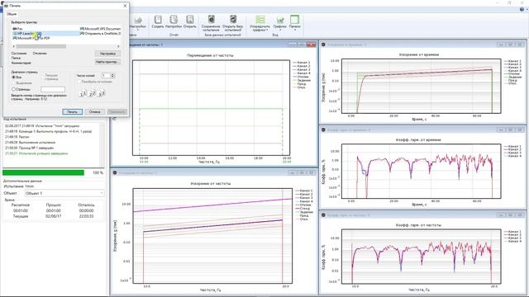Viewport: 529px width, 297px height.
Task: Select Fax printer in print dialog
Action: coord(17,29)
